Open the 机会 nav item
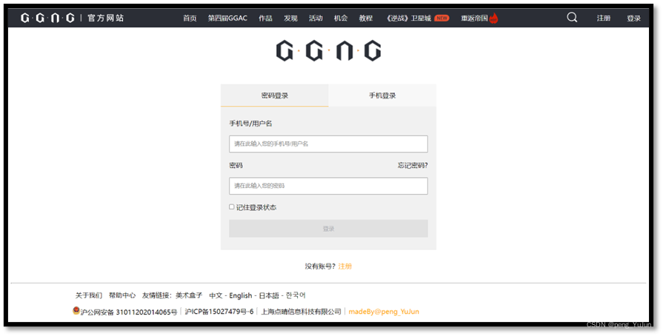This screenshot has width=663, height=336. tap(341, 19)
